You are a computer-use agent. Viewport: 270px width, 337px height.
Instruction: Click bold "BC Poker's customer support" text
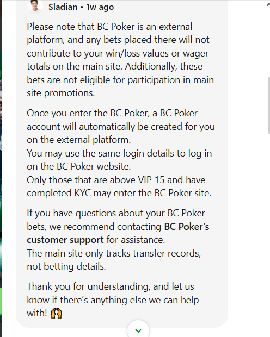(118, 233)
